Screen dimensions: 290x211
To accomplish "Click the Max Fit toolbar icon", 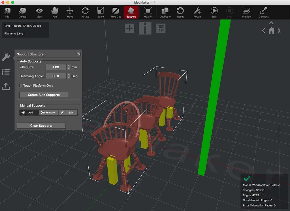I will point(148,12).
